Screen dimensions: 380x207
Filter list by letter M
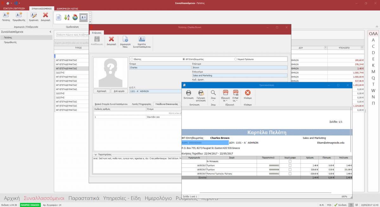373,71
